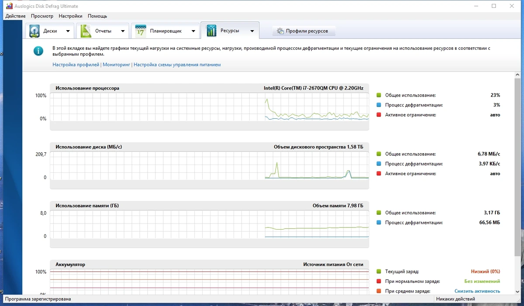524x306 pixels.
Task: Click the Программа зарегистрирована status text
Action: click(38, 299)
